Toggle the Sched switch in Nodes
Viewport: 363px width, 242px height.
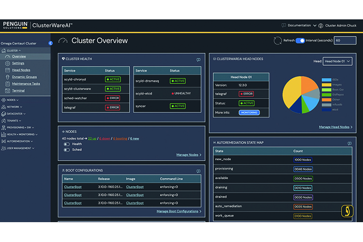(x=67, y=150)
